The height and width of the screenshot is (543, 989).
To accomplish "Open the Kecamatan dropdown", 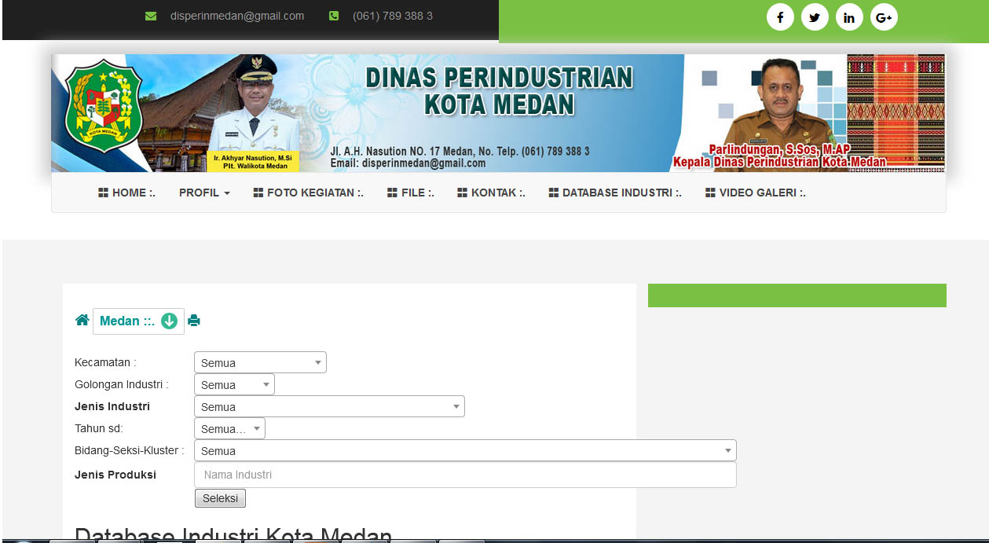I will [x=260, y=363].
